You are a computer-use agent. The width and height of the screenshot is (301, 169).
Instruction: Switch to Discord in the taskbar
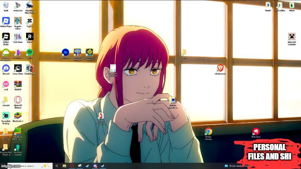point(95,166)
